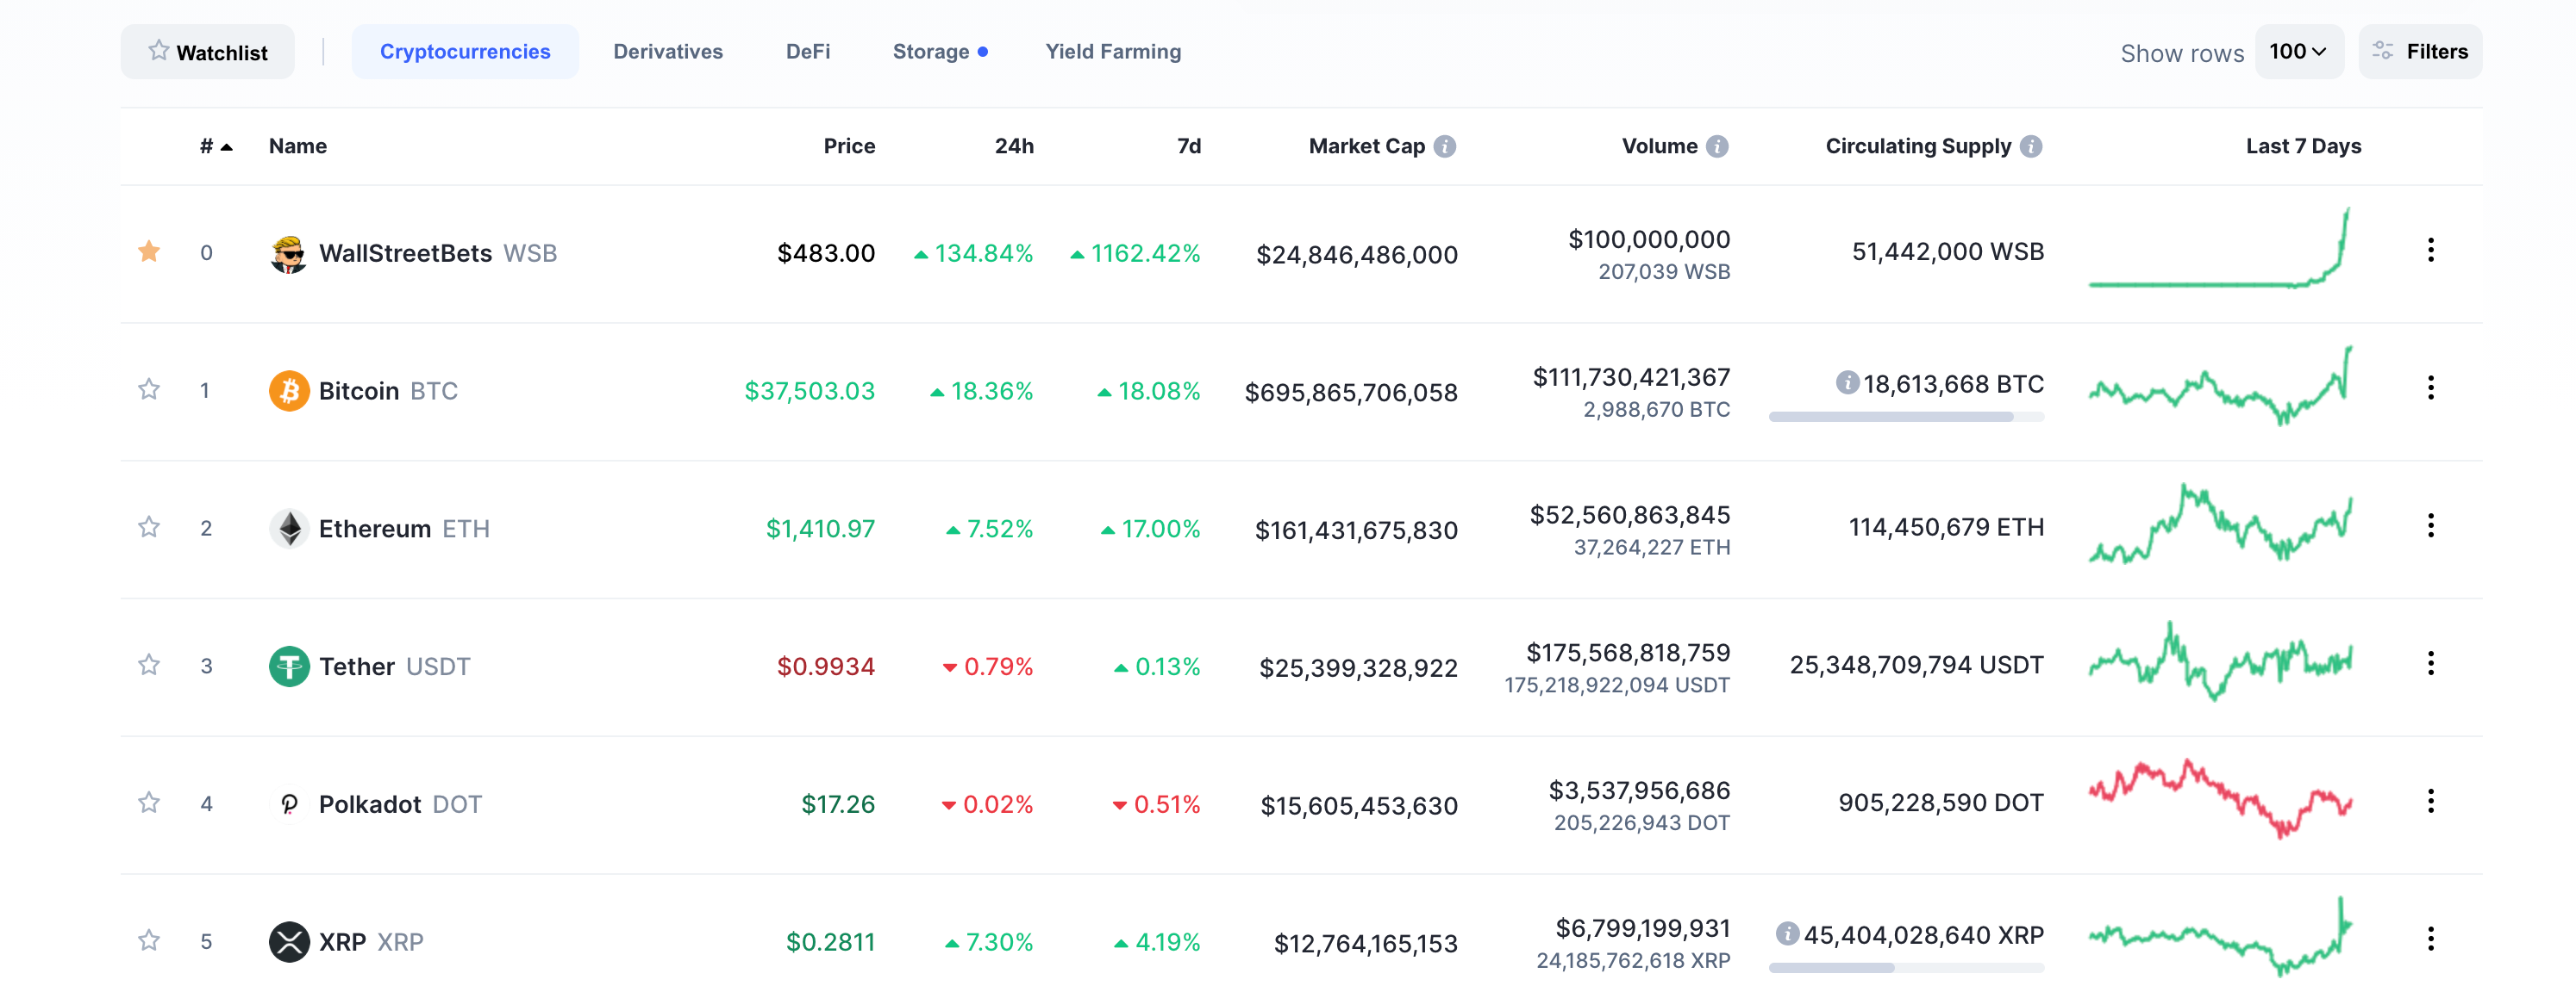Open the Show rows 100 dropdown
The width and height of the screenshot is (2576, 992).
pos(2298,52)
